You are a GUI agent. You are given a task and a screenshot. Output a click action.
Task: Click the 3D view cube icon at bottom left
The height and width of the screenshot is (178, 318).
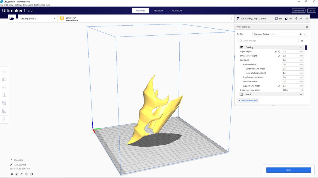pos(12,174)
